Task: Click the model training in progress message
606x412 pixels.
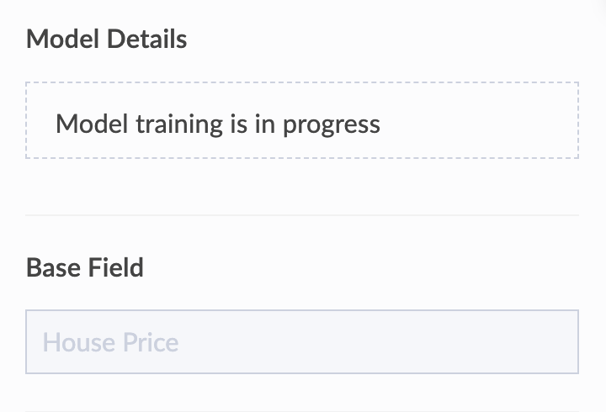Action: 218,124
